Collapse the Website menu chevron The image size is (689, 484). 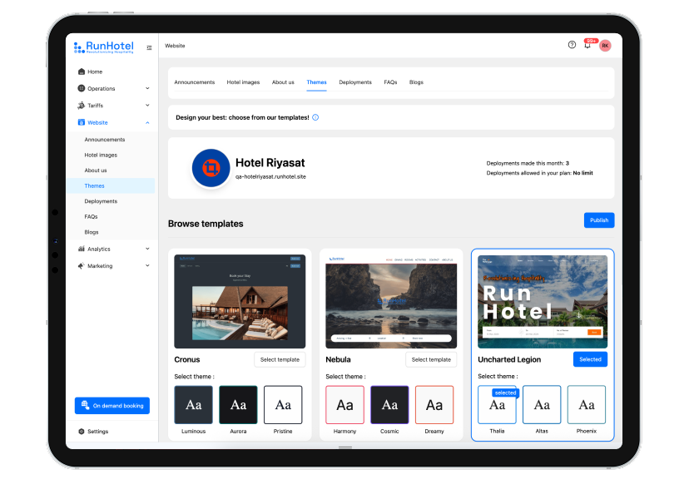pos(147,122)
